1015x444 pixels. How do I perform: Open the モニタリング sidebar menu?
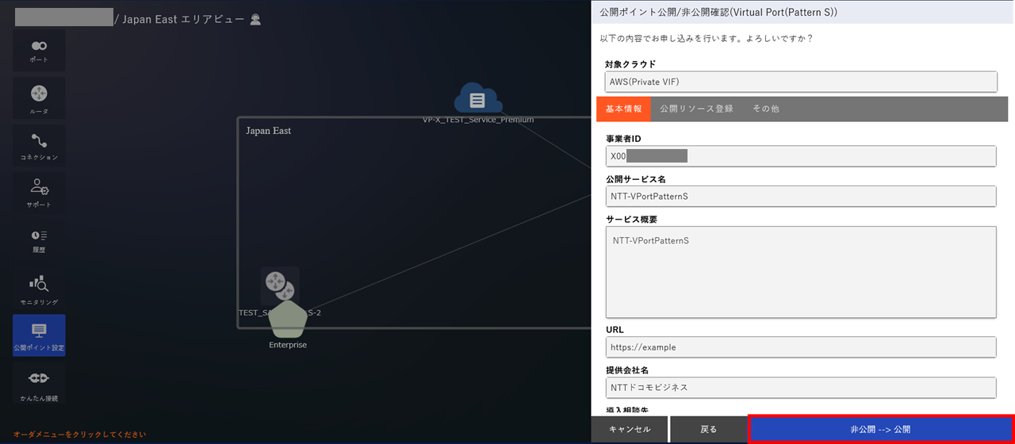[x=39, y=288]
